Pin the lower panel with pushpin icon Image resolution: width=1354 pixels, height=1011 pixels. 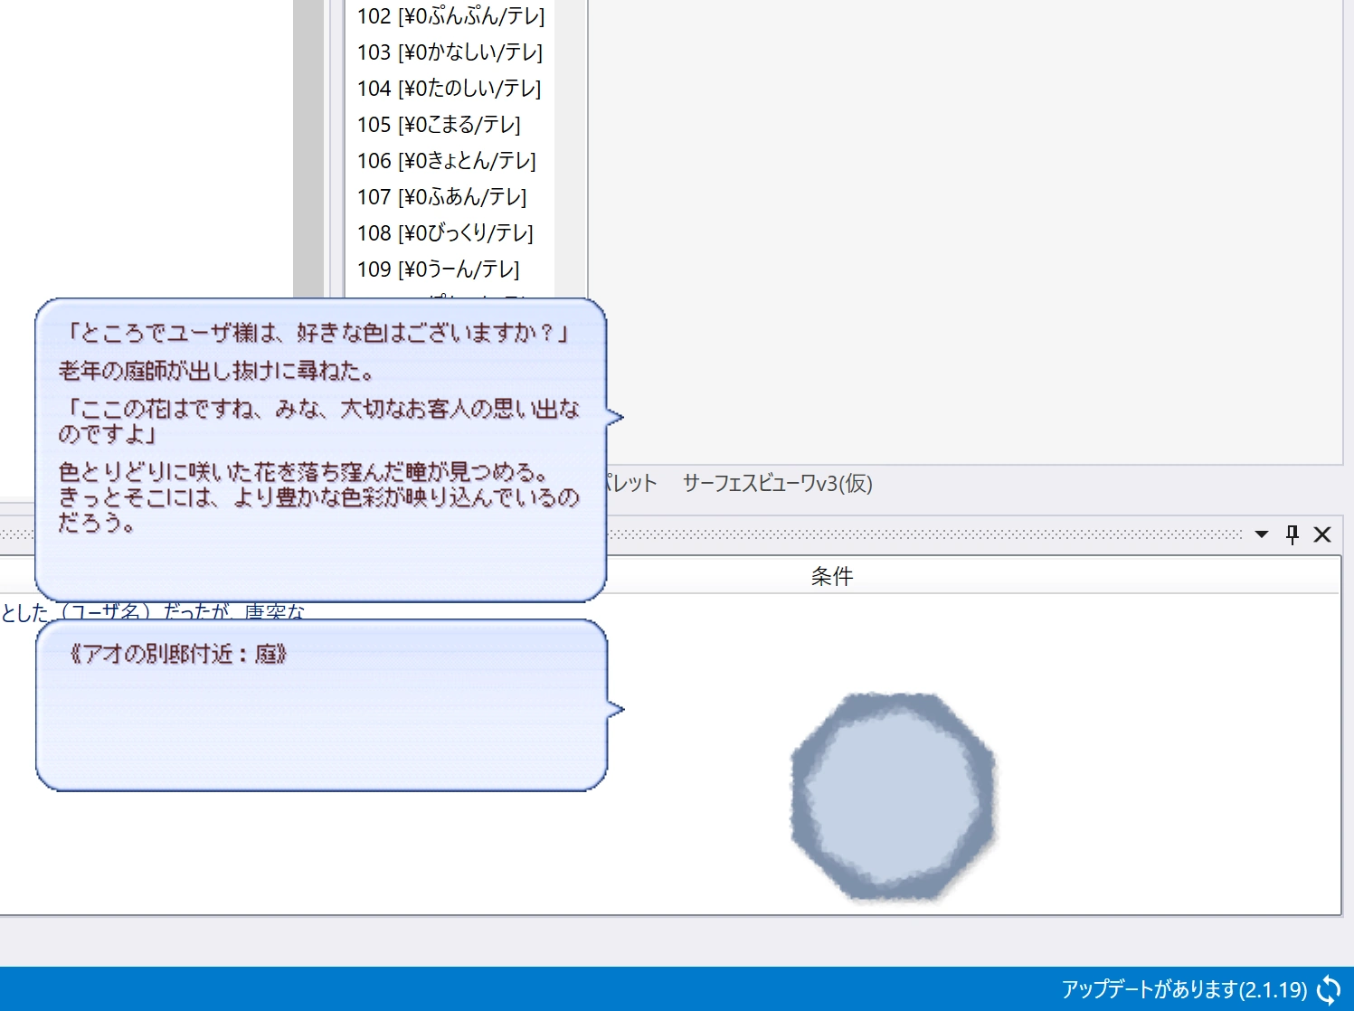[x=1292, y=534]
